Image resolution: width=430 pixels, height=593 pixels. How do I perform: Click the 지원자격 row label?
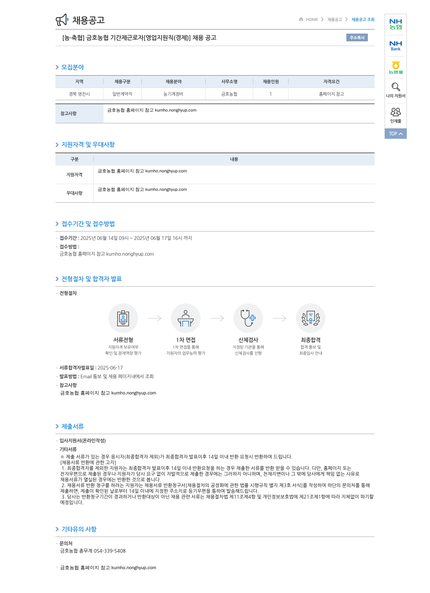click(x=74, y=175)
